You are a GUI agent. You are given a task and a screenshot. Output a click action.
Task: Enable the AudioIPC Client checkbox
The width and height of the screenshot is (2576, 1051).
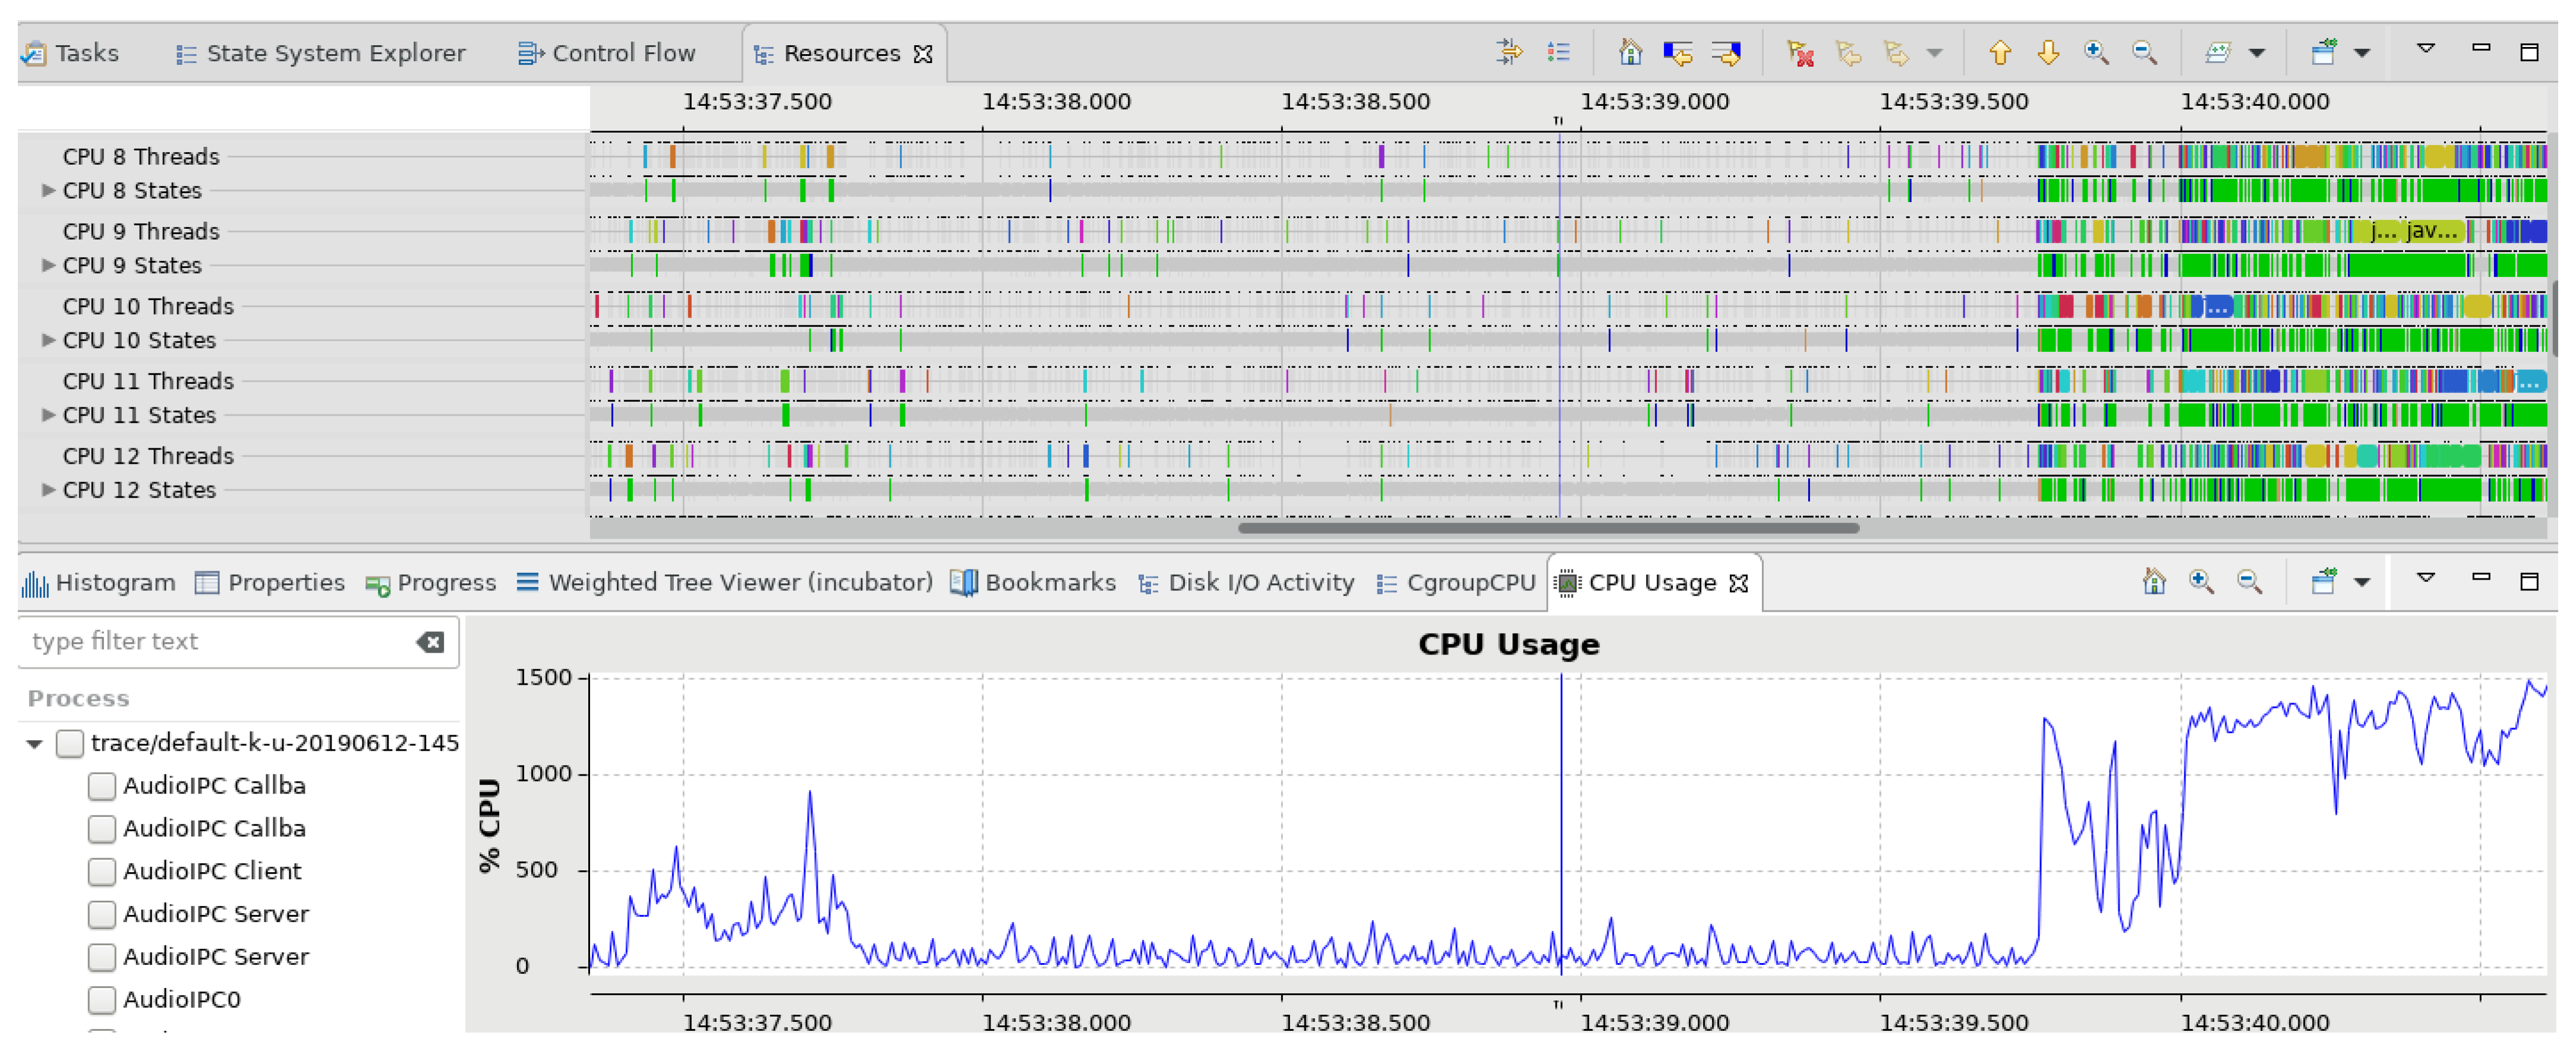pyautogui.click(x=101, y=872)
